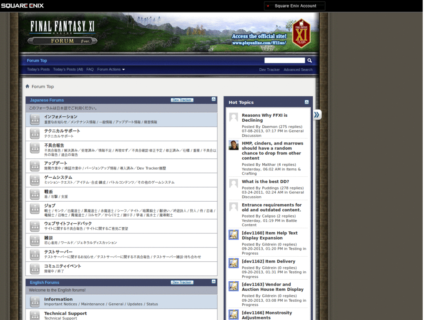427x320 pixels.
Task: Click the search magnifier icon
Action: 310,60
